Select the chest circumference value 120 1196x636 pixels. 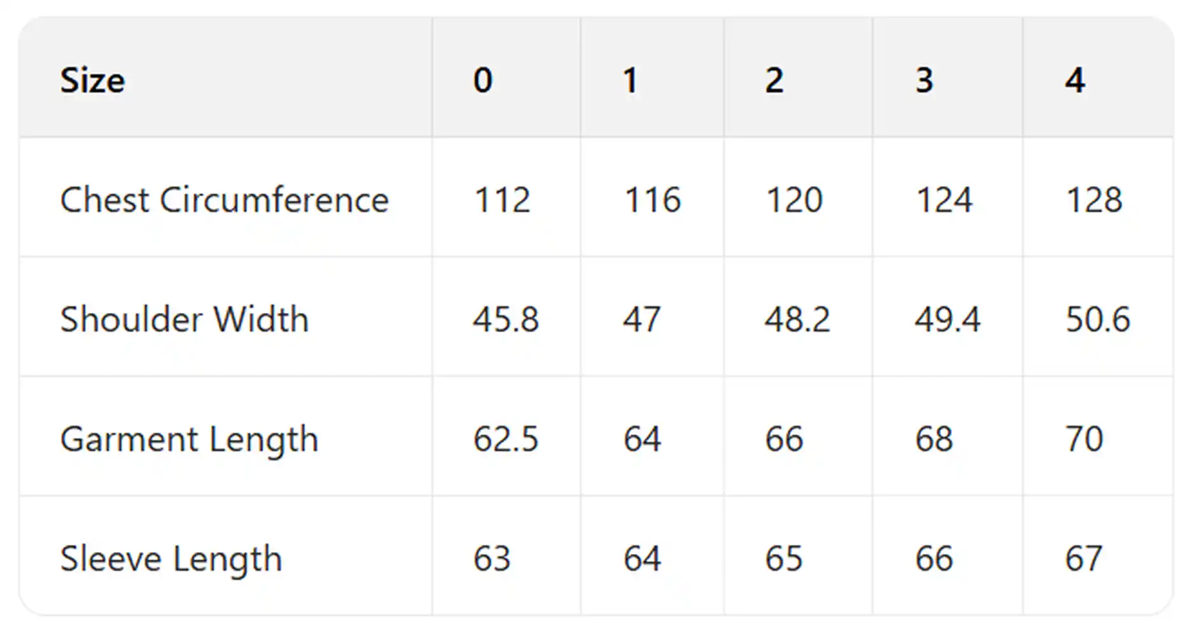[794, 200]
